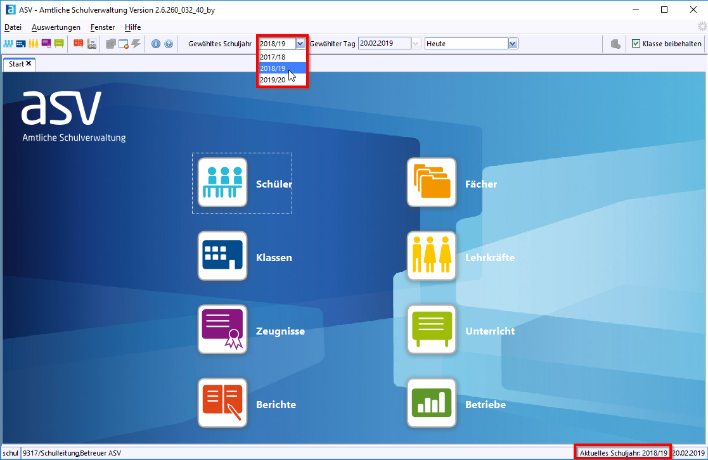Open the Fenster menu
Image resolution: width=708 pixels, height=460 pixels.
click(103, 27)
